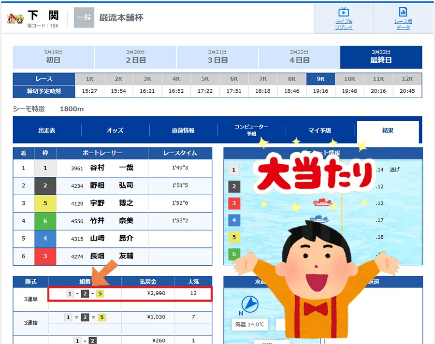Image resolution: width=435 pixels, height=344 pixels.
Task: Select green lane 6 badge for 竹井 奈美
Action: (x=45, y=221)
